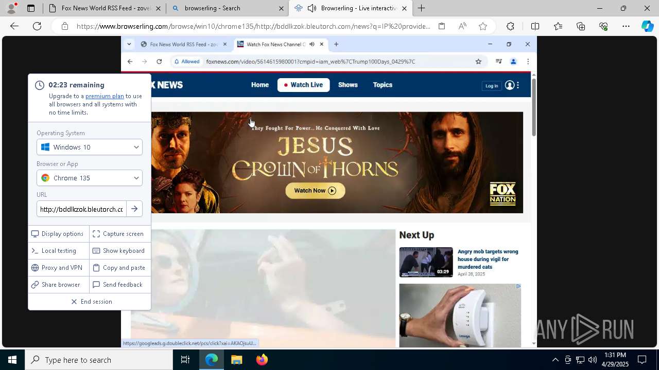This screenshot has height=370, width=659.
Task: Open Windows Start menu
Action: click(x=12, y=360)
